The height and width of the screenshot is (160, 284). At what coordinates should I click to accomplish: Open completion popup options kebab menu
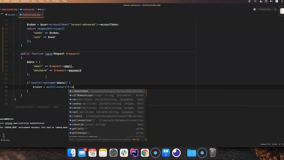click(x=146, y=140)
